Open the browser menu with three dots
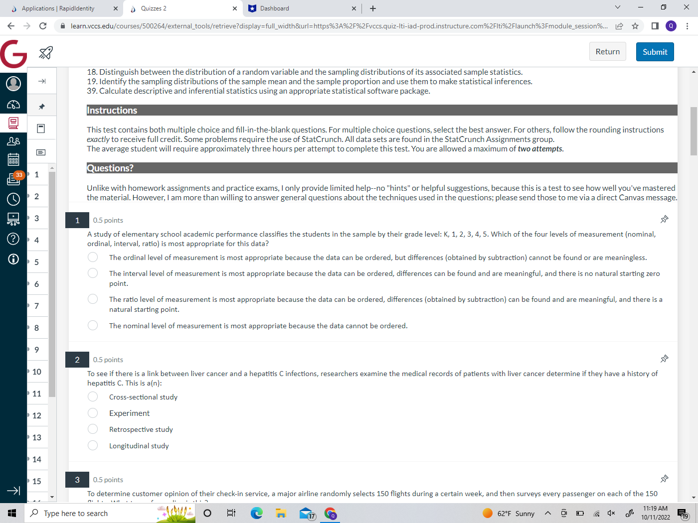This screenshot has width=698, height=523. 687,26
